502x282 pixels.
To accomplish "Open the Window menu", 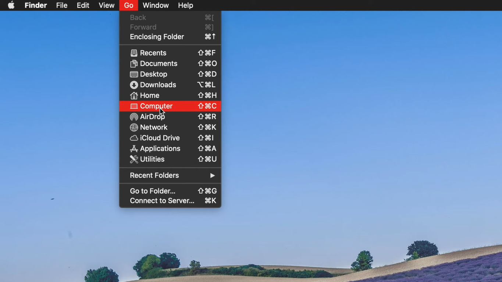I will tap(155, 5).
